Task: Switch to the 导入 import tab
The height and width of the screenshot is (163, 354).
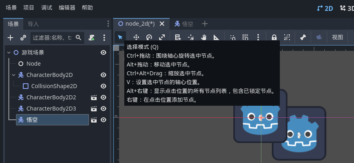Action: click(33, 24)
